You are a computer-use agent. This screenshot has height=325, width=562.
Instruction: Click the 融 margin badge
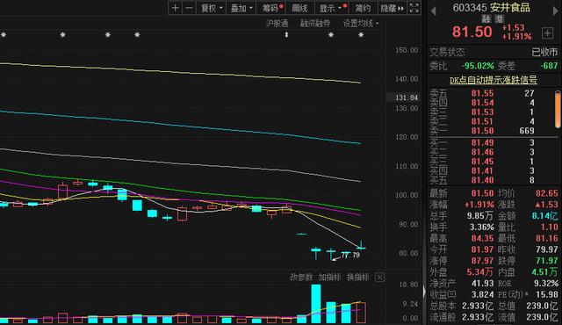point(486,18)
